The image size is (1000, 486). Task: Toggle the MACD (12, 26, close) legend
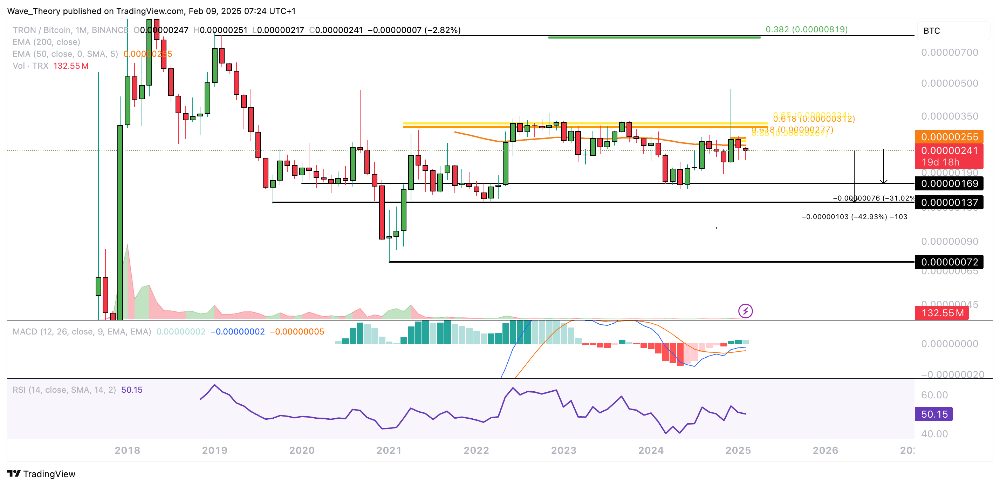pos(82,332)
